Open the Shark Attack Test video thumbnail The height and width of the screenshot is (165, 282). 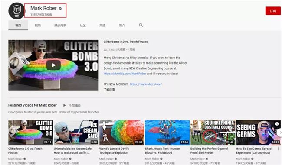pyautogui.click(x=167, y=133)
